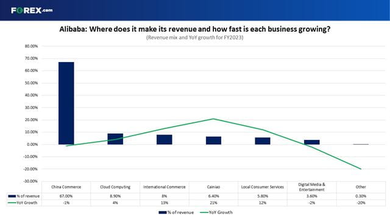Select the subtitle 'Revenue mix and YoY growth for FY2023'
The image size is (390, 219).
click(x=195, y=38)
